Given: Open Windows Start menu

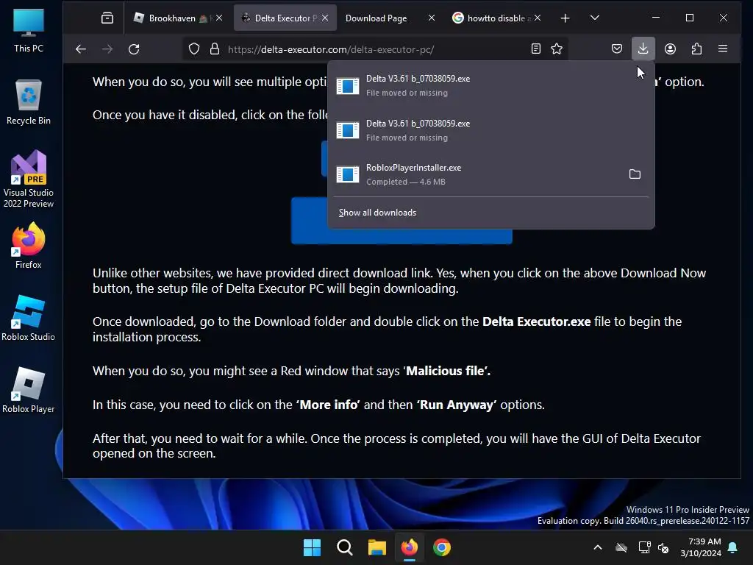Looking at the screenshot, I should point(312,547).
